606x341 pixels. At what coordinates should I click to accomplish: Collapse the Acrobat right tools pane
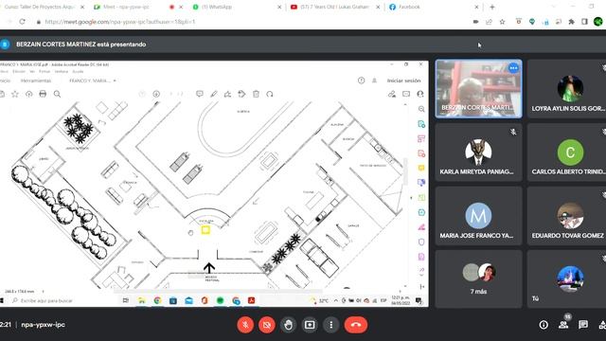coord(411,198)
